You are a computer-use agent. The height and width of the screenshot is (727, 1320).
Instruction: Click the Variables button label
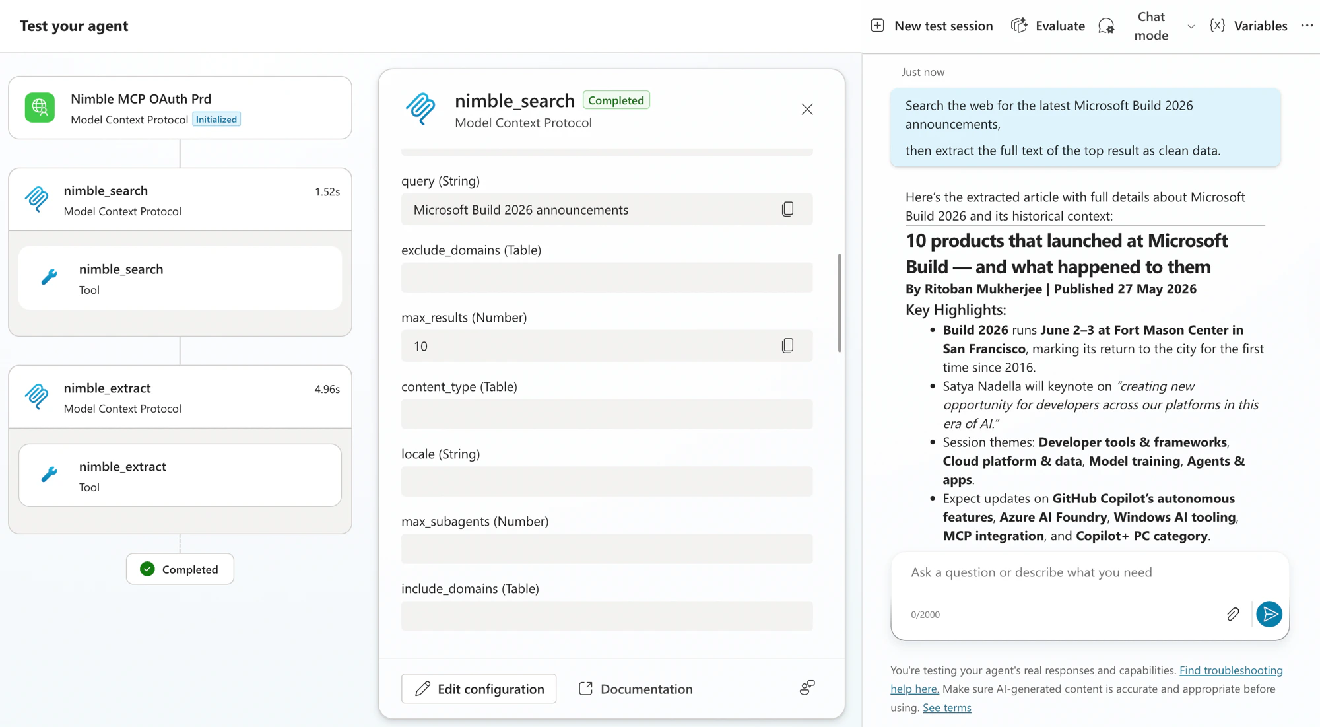pos(1261,26)
